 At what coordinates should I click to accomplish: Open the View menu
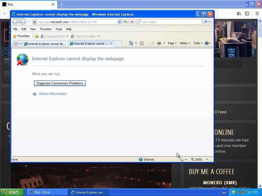(x=33, y=29)
